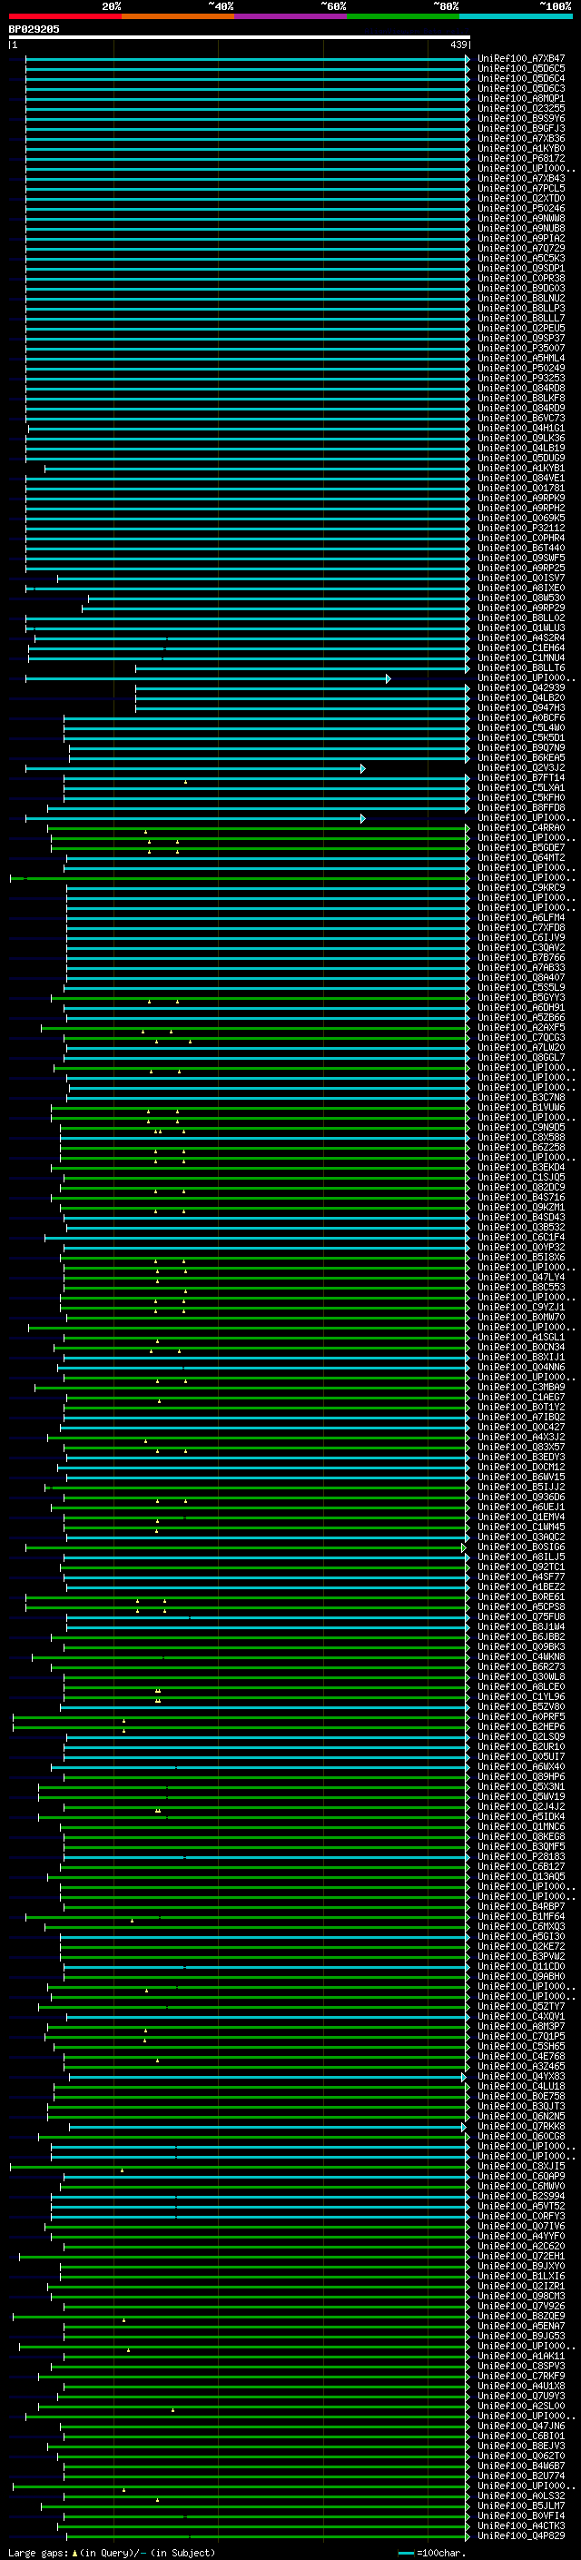Select the UniRef100_B3C7N8 label
Screen dimensions: 581x2560
(x=521, y=1097)
